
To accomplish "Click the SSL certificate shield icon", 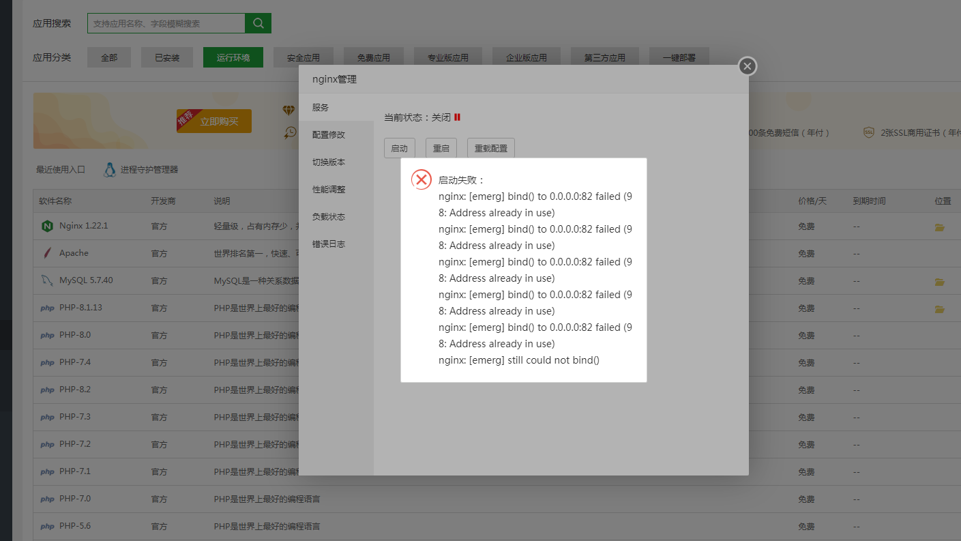I will coord(868,132).
